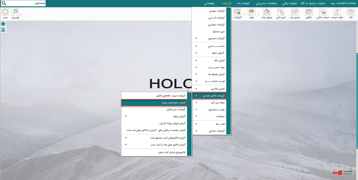Expand the گزارش کالا submenu
Screen dimensions: 358x180
(209, 61)
